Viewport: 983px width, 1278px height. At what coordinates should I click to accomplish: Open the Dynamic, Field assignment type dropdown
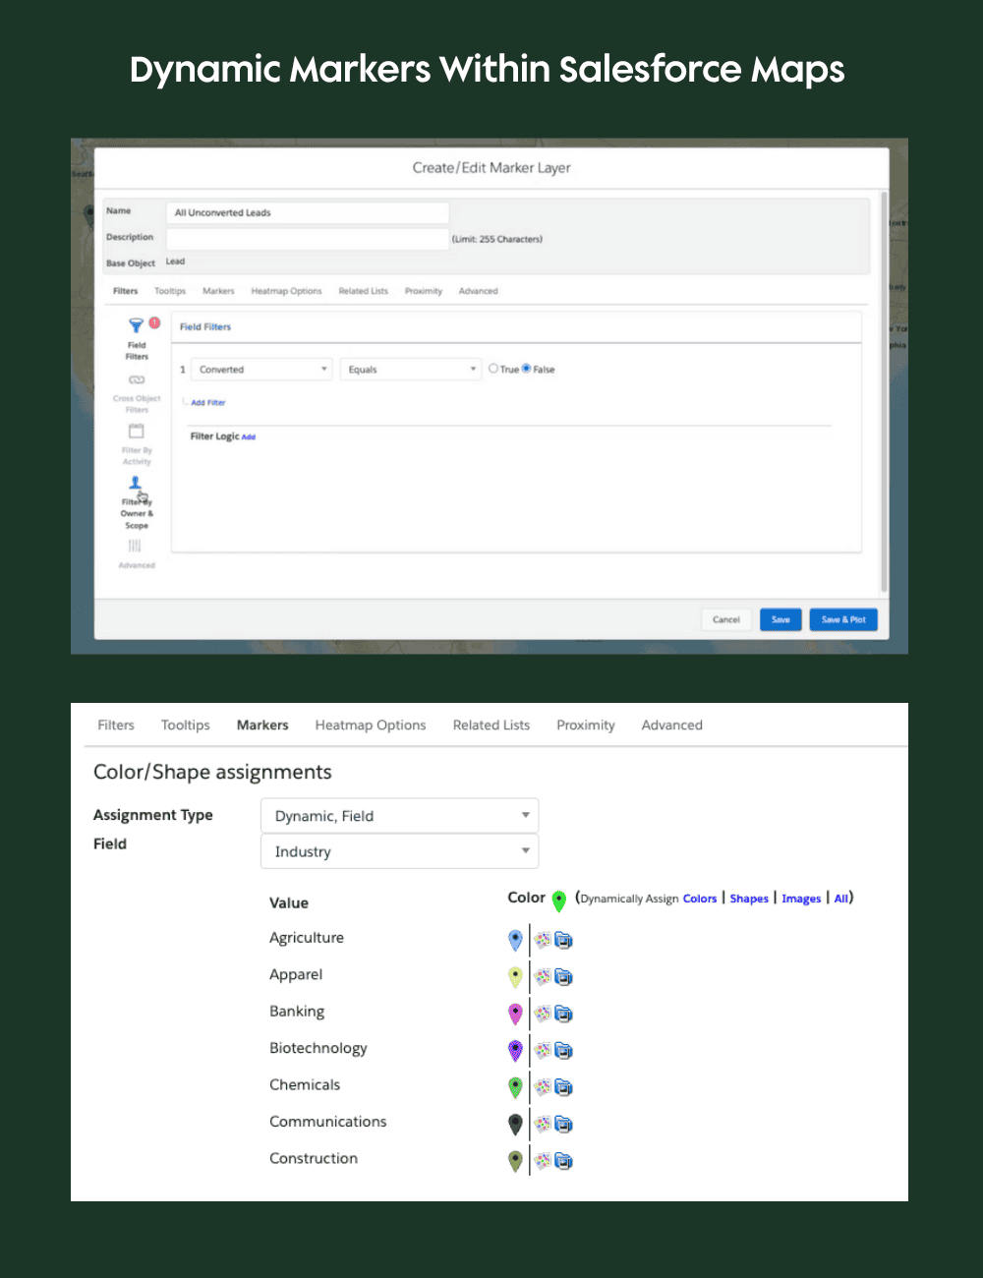coord(398,815)
